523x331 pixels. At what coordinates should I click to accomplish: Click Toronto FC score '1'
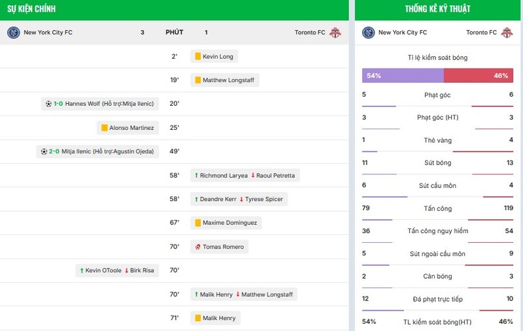(206, 32)
